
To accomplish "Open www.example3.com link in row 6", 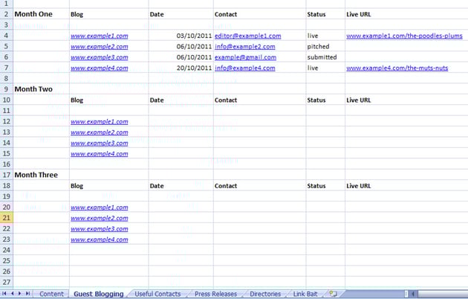I will pyautogui.click(x=100, y=57).
